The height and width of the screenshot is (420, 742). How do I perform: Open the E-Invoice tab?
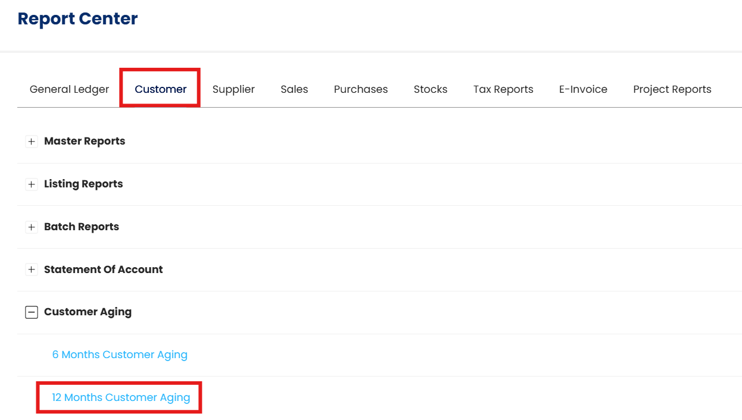[583, 89]
